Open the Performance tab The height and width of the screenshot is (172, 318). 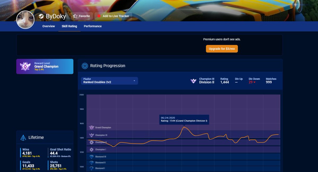pos(93,26)
